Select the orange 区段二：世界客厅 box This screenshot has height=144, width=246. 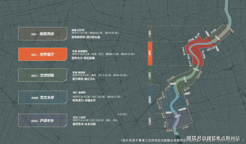[43, 54]
